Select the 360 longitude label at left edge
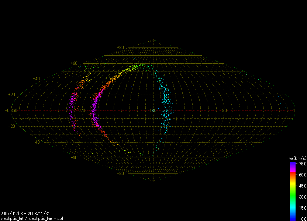Viewport: 307px width, 221px height. (13, 110)
